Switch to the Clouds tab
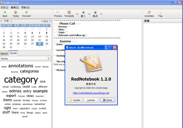This screenshot has height=128, width=183. [13, 53]
